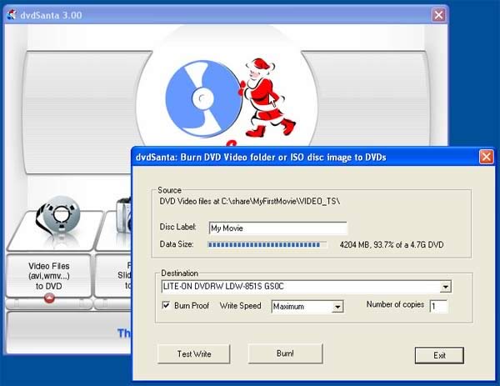Open Video Files (avi,wmv...) to DVD

(x=49, y=276)
